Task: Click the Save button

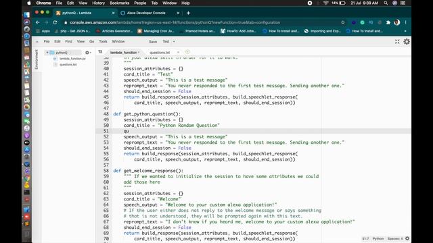Action: point(153,42)
